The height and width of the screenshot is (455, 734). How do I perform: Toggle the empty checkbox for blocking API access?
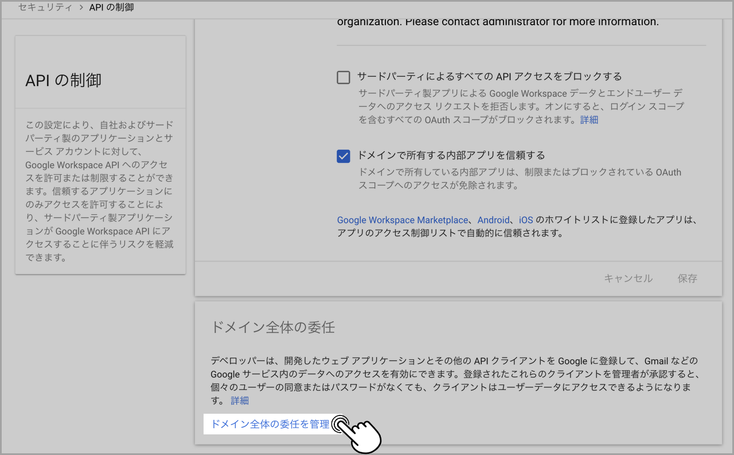(x=343, y=77)
